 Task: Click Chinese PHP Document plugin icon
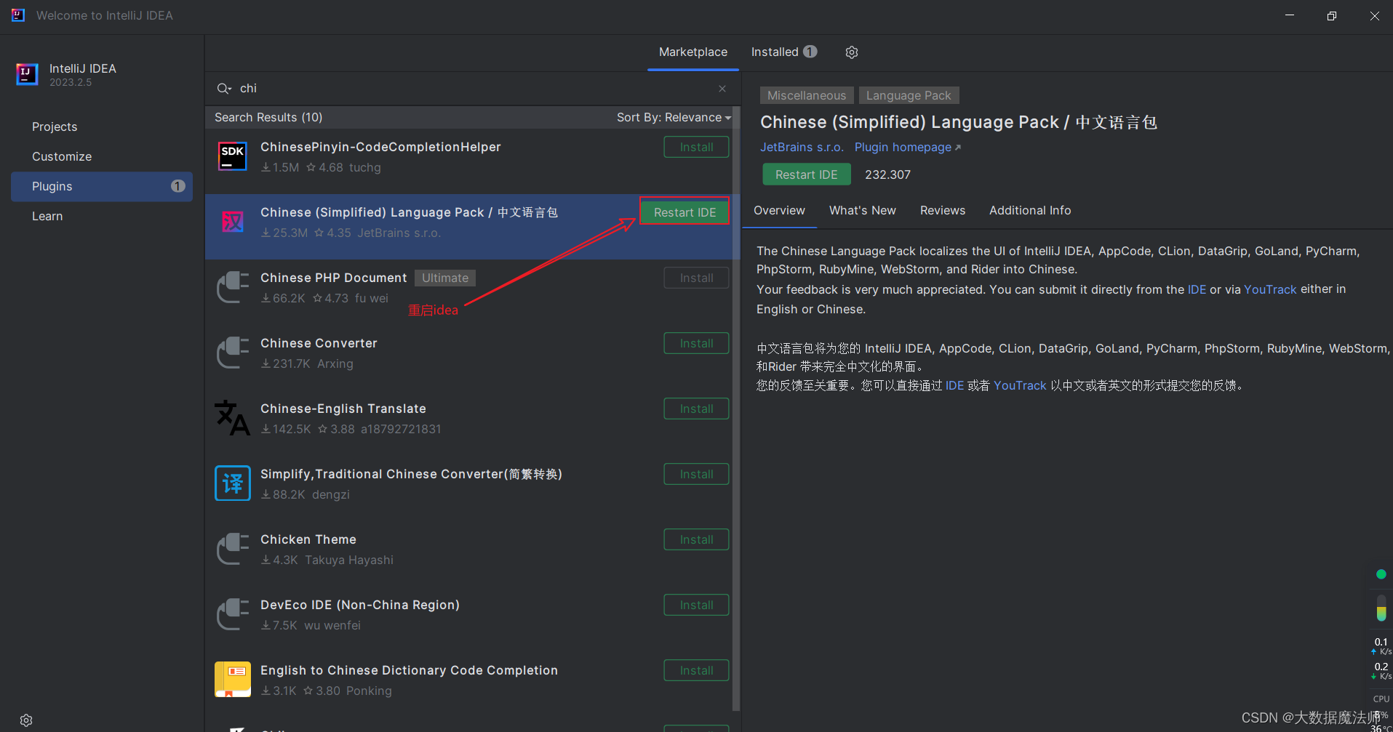click(233, 287)
